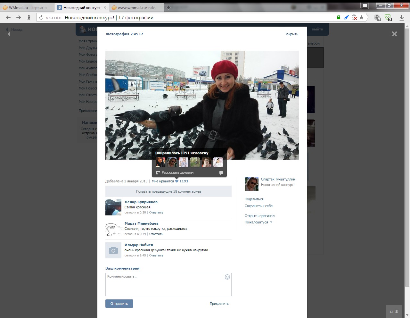Close the photo viewer with the large X
Viewport: 410px width, 318px height.
tap(394, 34)
